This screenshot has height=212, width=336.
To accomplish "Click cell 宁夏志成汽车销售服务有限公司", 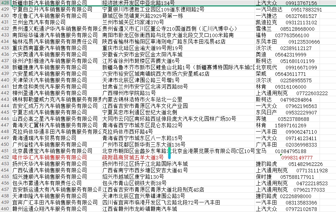I will 50,113.
